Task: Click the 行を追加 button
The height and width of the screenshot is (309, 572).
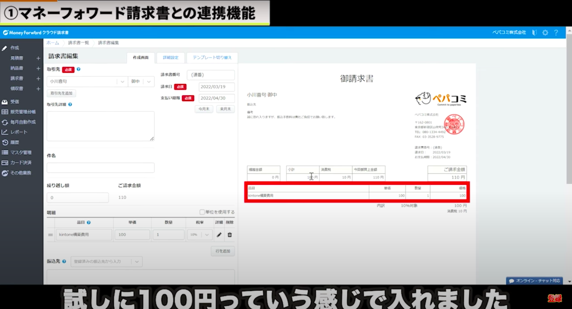Action: [222, 251]
